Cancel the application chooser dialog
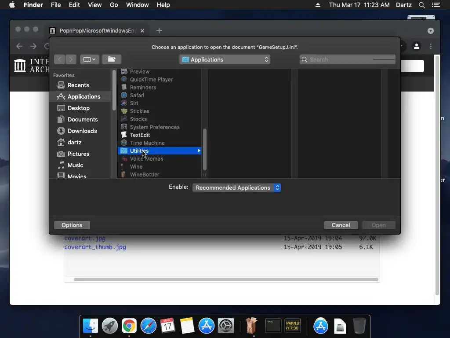Viewport: 450px width, 338px height. coord(341,225)
